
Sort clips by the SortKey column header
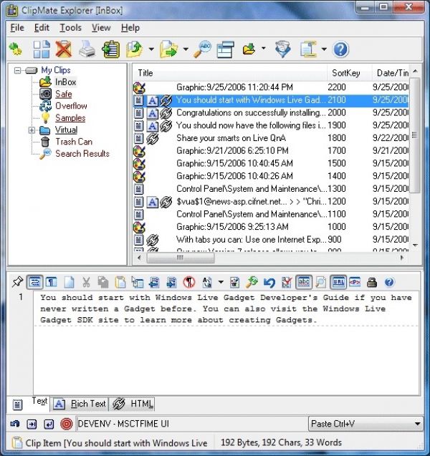(345, 73)
